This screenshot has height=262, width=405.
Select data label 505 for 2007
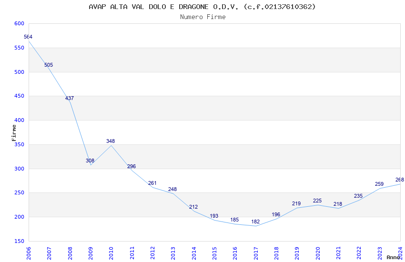[49, 65]
